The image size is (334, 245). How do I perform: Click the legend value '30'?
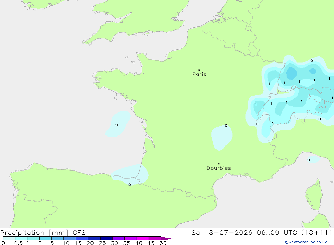pos(115,243)
